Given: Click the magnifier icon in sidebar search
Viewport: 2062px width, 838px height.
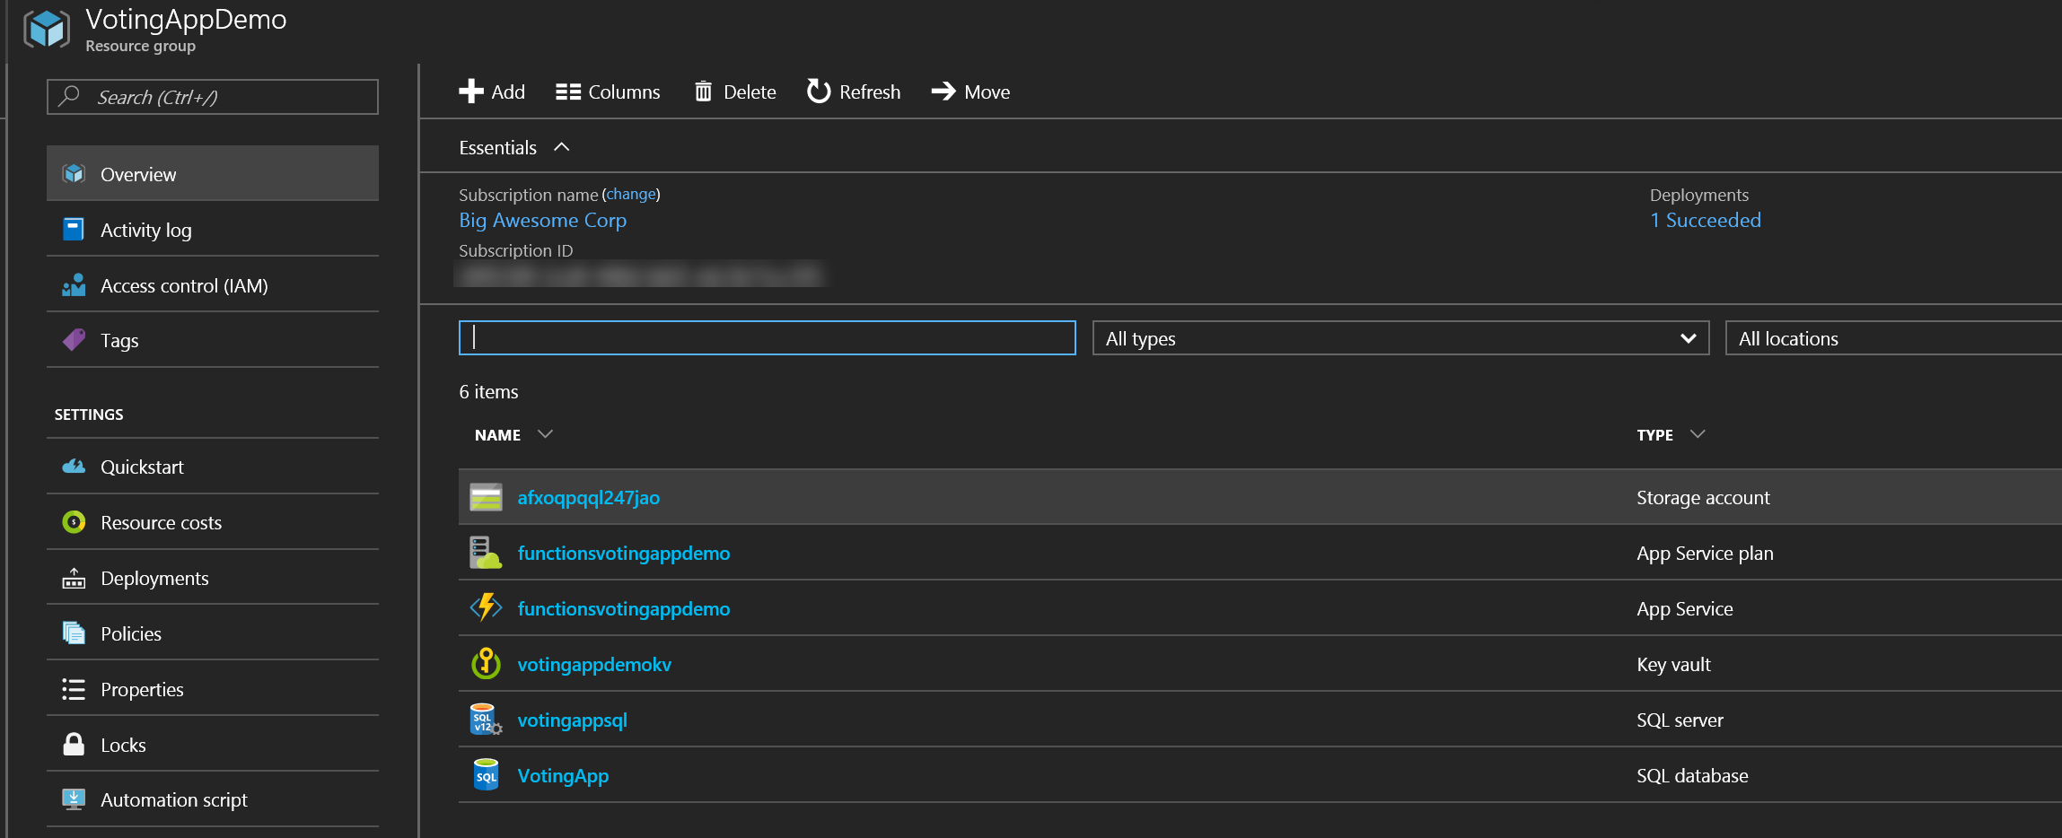Looking at the screenshot, I should tap(69, 96).
